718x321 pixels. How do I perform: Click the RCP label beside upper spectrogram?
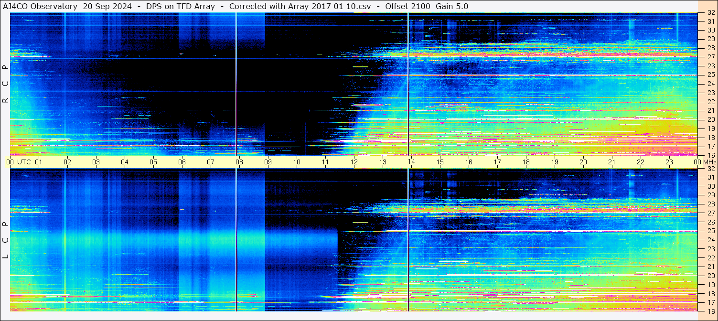(5, 85)
